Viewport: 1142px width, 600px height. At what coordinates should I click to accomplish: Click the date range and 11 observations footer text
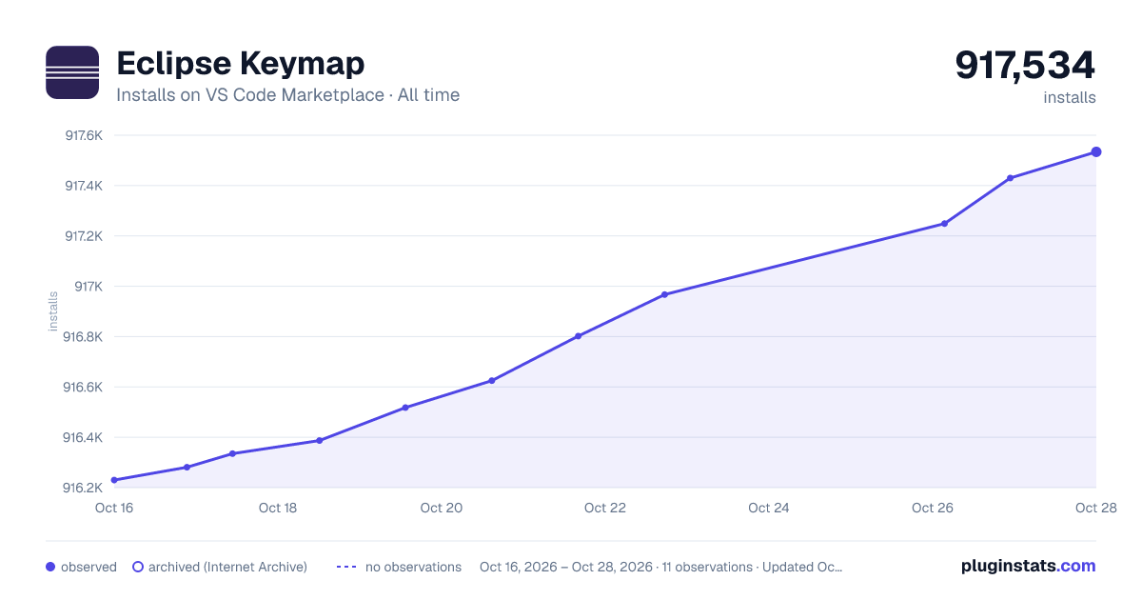[661, 567]
